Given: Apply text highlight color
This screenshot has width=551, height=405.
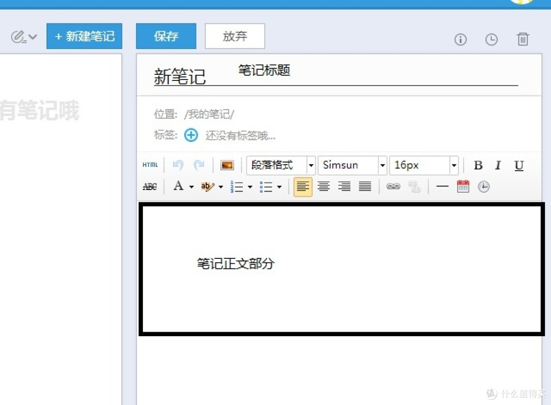Looking at the screenshot, I should 207,186.
